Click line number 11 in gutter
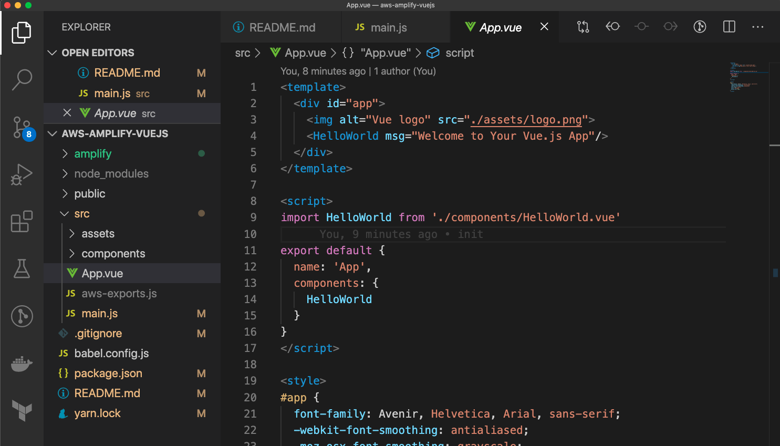Screen dimensions: 780x446 251,251
